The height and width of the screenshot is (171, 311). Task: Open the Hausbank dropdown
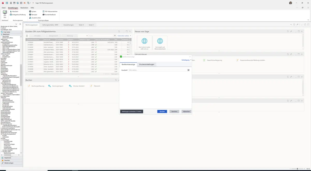(x=188, y=70)
